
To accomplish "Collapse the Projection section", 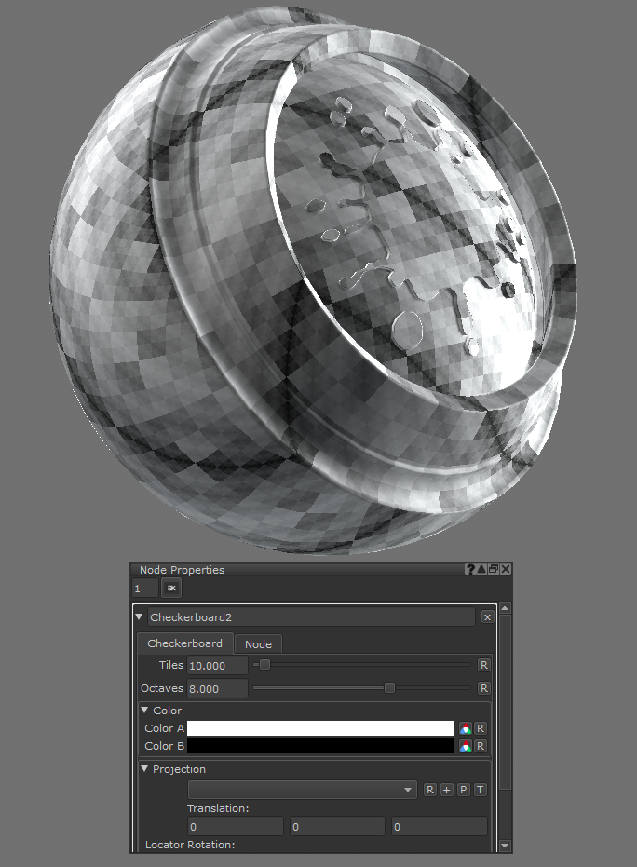I will pyautogui.click(x=145, y=769).
